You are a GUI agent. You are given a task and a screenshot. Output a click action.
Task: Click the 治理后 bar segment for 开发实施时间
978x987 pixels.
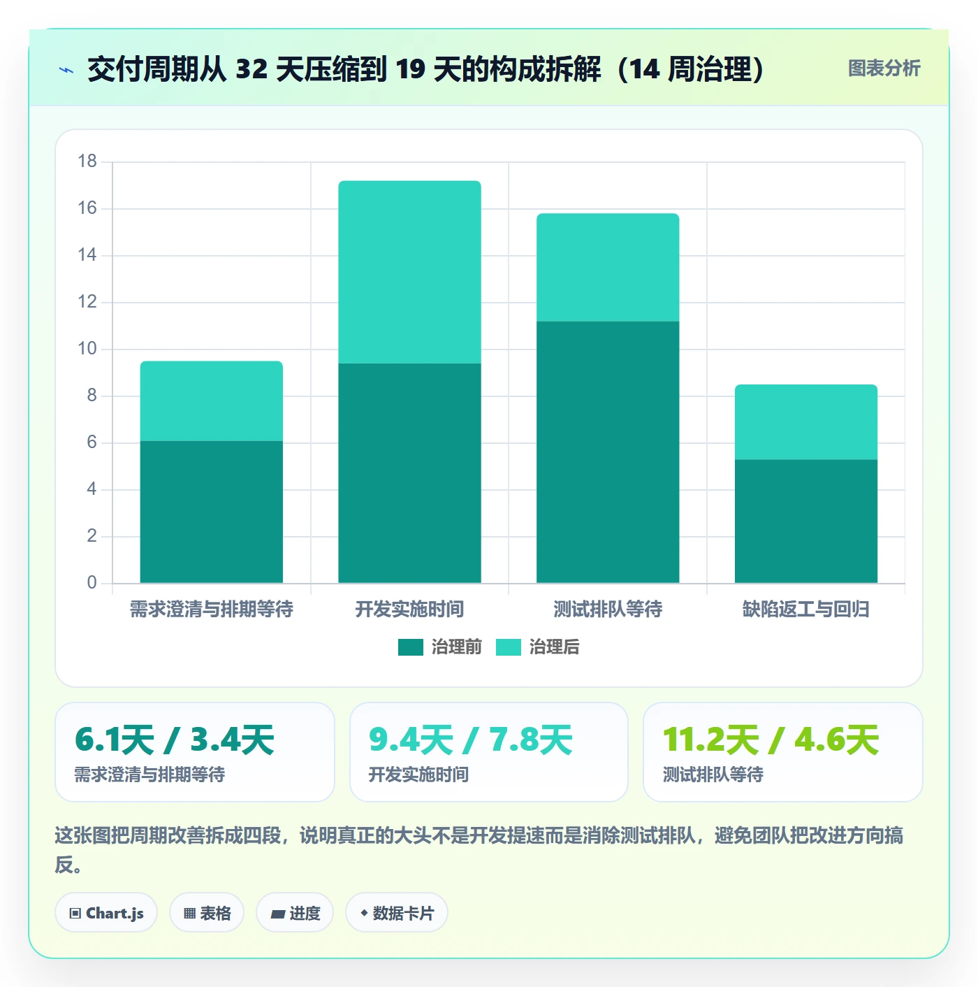click(410, 272)
